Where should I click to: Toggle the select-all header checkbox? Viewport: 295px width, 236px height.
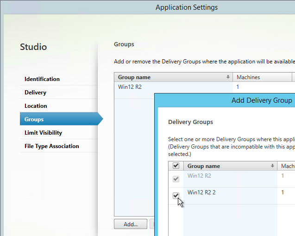click(176, 166)
